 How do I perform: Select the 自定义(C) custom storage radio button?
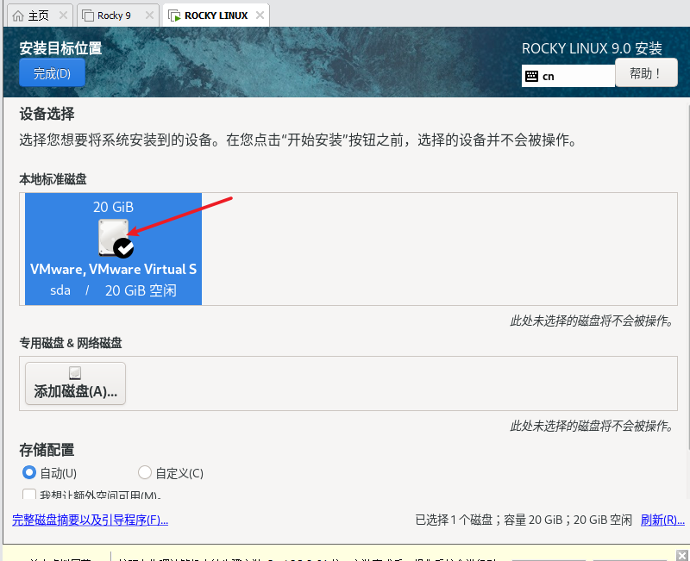pos(144,472)
